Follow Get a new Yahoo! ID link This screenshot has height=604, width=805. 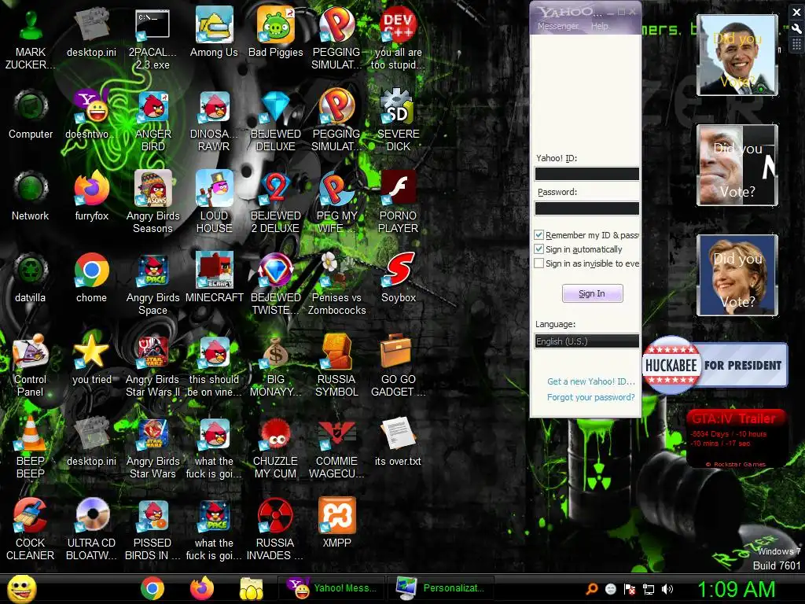pyautogui.click(x=591, y=381)
